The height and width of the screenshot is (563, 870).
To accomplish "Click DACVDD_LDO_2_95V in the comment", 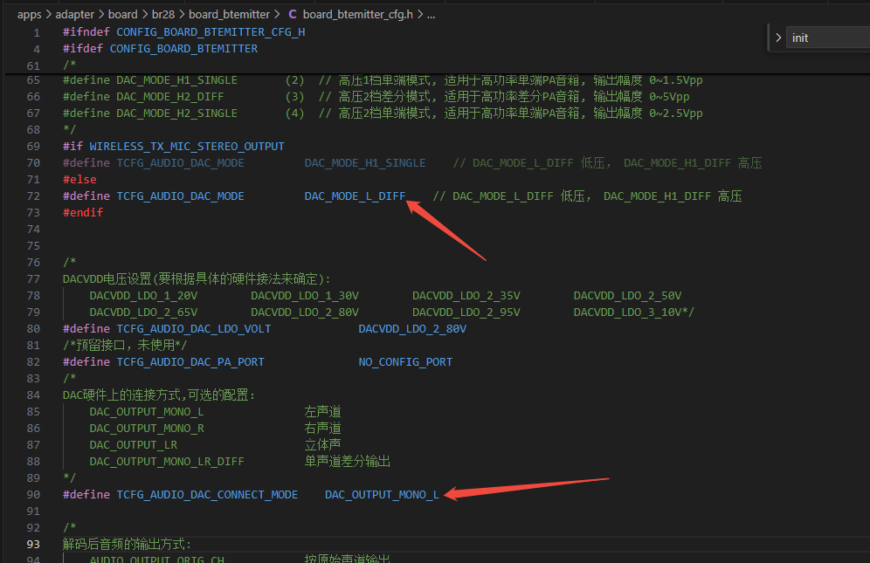I will tap(466, 312).
